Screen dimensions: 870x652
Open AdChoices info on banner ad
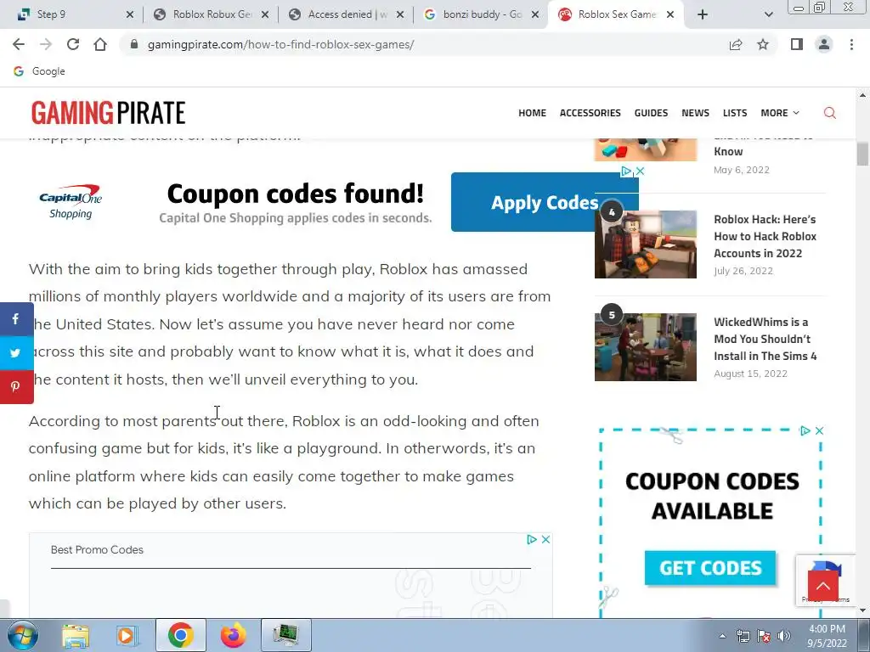(x=626, y=171)
